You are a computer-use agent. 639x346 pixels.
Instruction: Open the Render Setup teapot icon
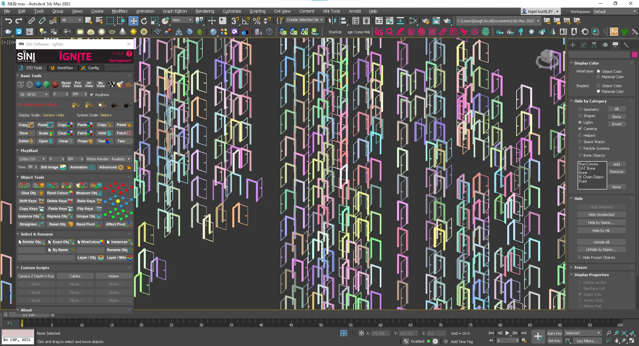coord(425,21)
